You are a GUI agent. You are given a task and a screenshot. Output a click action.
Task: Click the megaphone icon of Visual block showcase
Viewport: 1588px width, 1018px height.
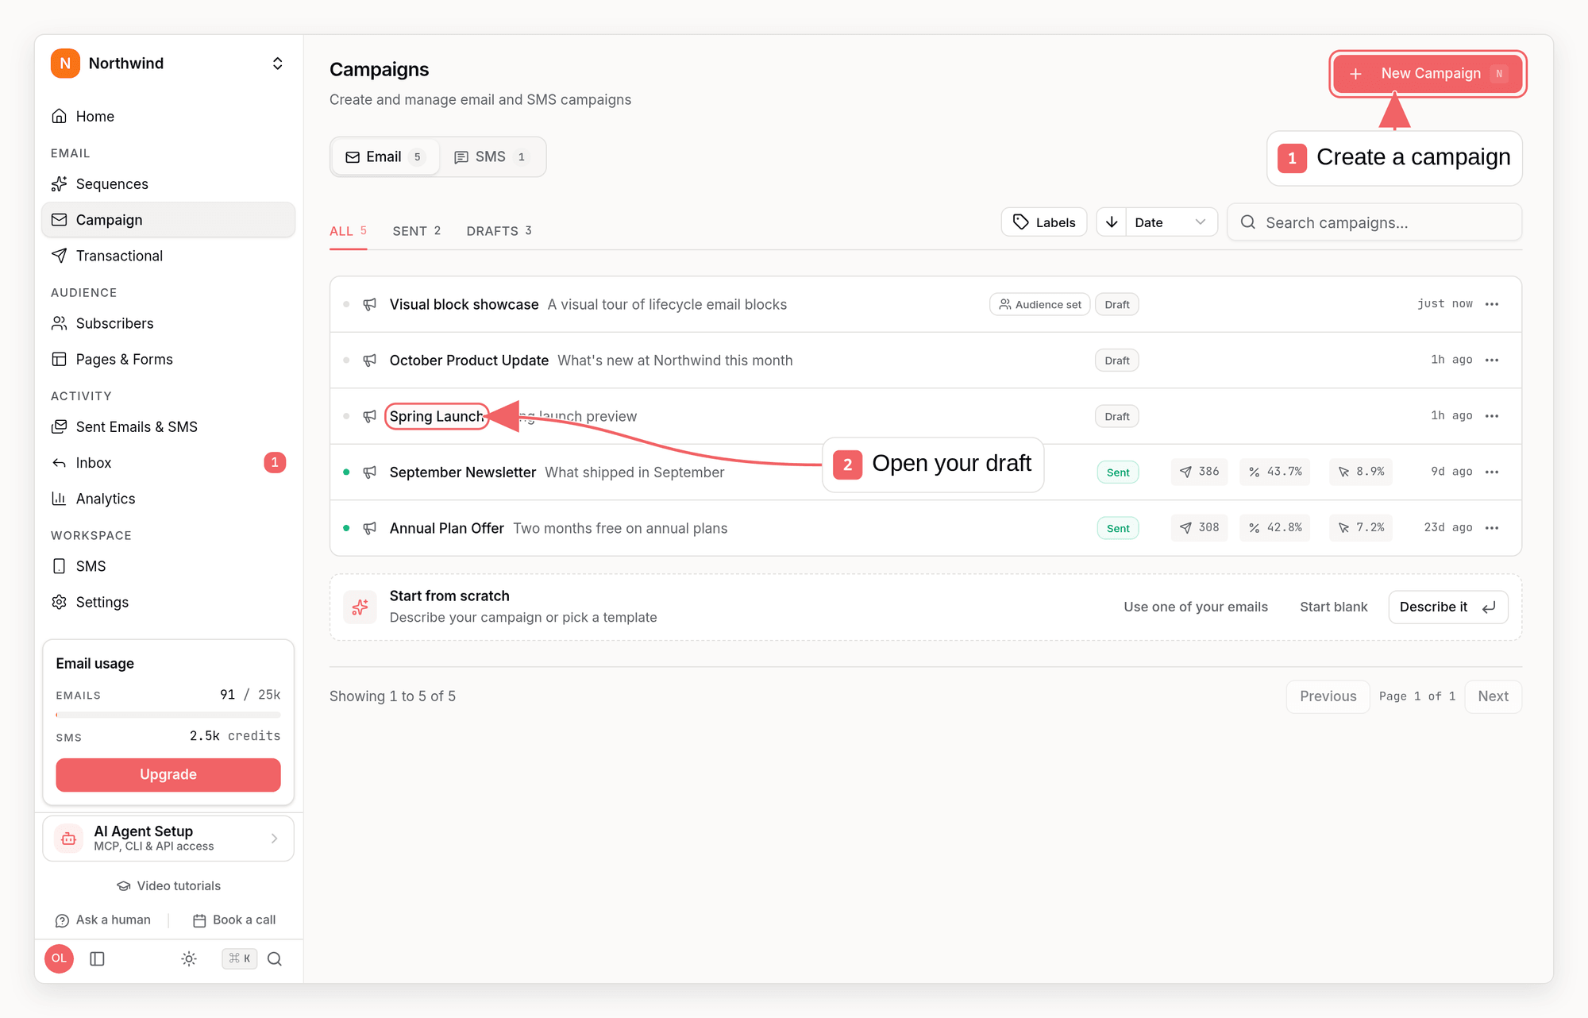coord(370,305)
